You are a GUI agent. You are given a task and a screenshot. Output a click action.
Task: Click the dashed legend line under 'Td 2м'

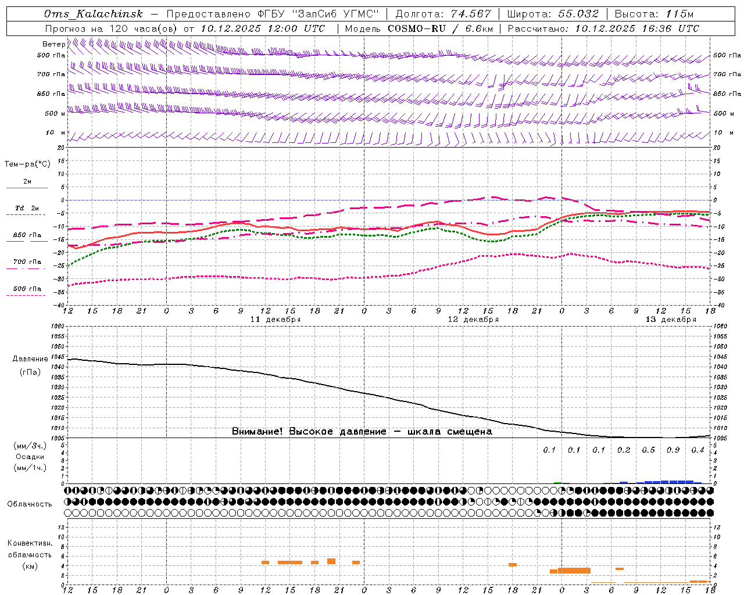26,214
